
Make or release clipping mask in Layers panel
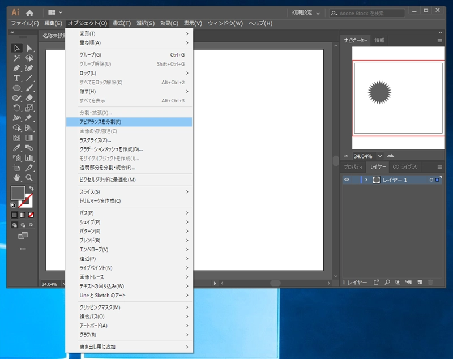coord(398,282)
